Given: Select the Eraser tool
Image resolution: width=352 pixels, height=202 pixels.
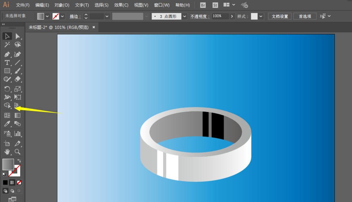Looking at the screenshot, I should pyautogui.click(x=17, y=80).
